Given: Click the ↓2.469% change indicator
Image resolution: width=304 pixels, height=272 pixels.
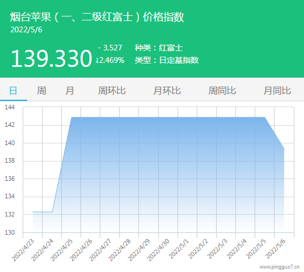Looking at the screenshot, I should [x=110, y=60].
